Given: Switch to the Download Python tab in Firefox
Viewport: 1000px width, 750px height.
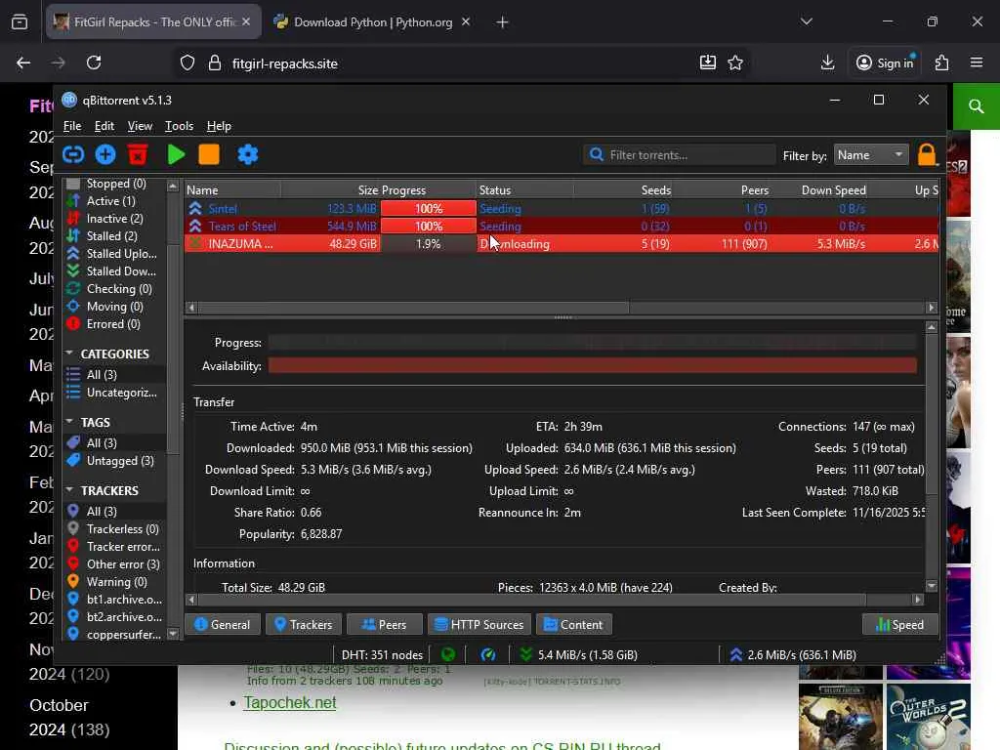Looking at the screenshot, I should point(373,22).
